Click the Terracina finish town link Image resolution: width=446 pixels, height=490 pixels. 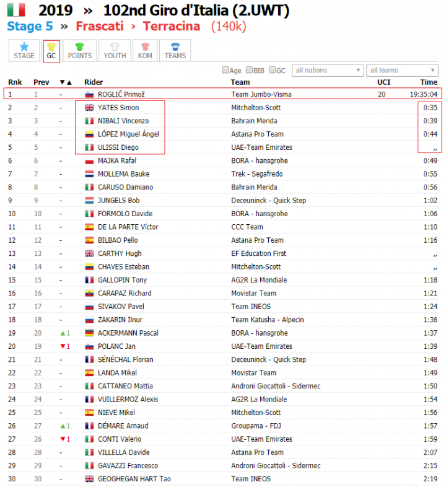click(172, 26)
